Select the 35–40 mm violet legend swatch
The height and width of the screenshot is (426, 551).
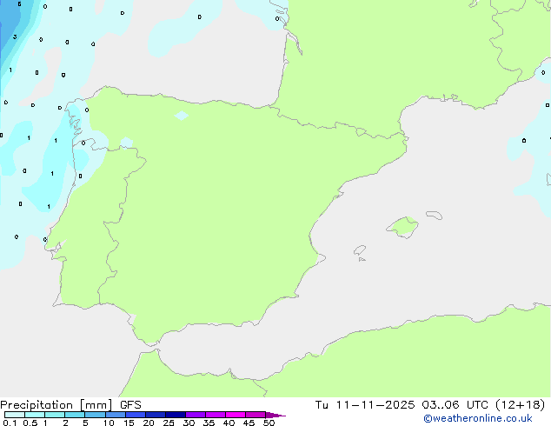click(x=216, y=415)
